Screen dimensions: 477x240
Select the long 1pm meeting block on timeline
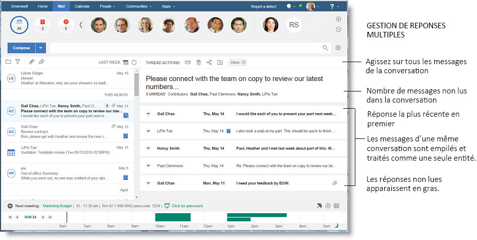pyautogui.click(x=257, y=215)
